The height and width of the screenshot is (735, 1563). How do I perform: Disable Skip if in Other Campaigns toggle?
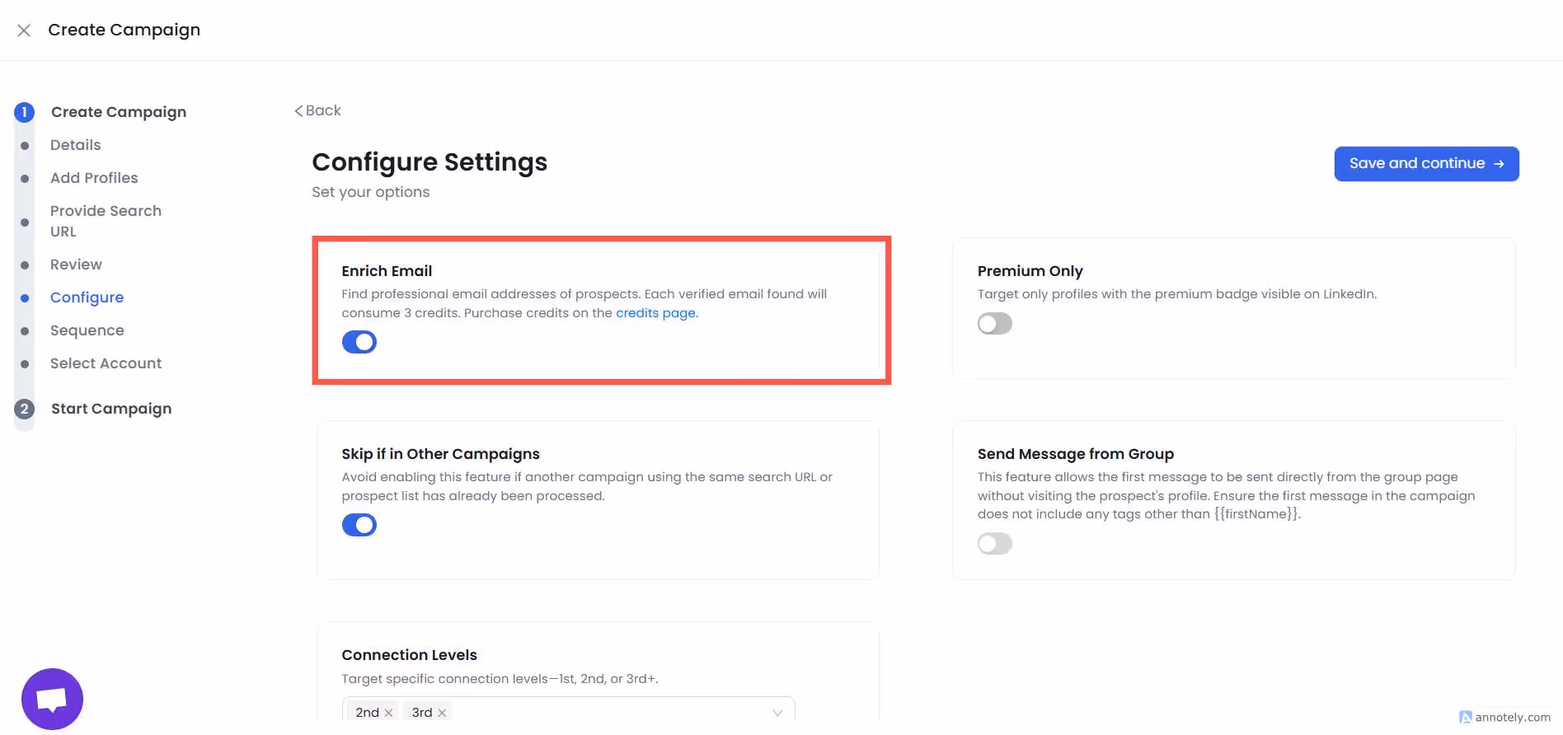(x=359, y=524)
